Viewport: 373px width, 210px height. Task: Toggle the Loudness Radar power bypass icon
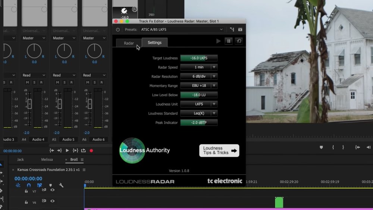118,30
